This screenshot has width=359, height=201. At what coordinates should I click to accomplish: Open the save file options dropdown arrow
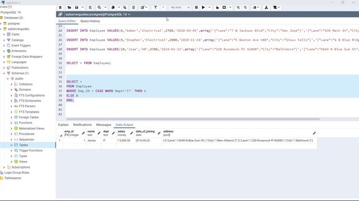[82, 7]
